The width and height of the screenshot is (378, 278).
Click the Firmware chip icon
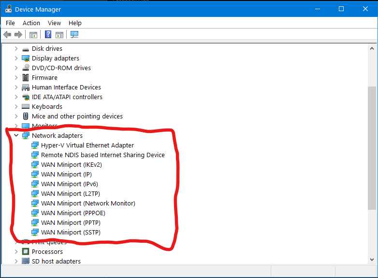point(26,77)
